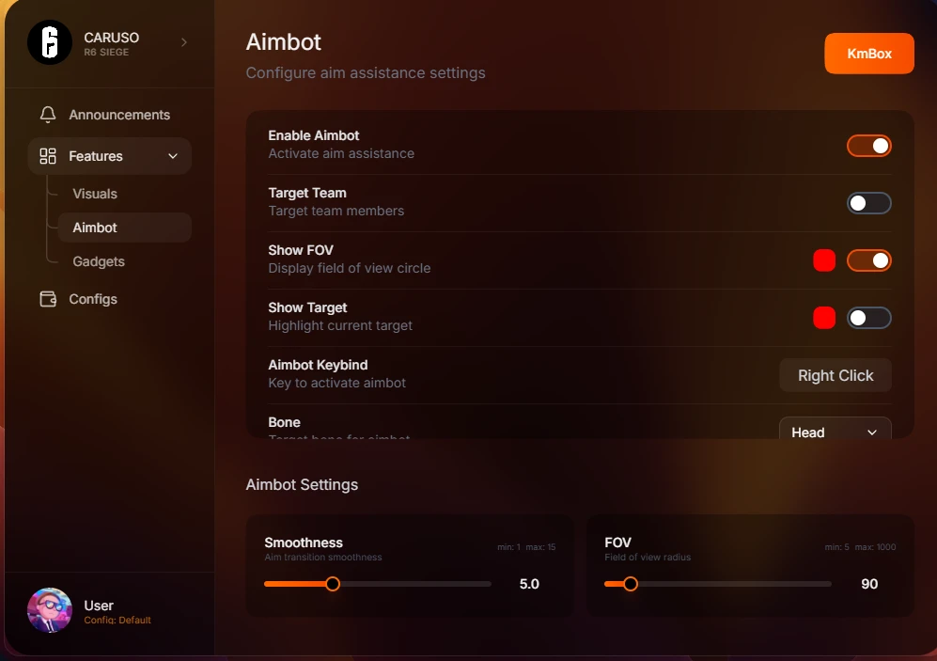Click the FOV radius slider handle
Viewport: 937px width, 661px height.
point(630,584)
